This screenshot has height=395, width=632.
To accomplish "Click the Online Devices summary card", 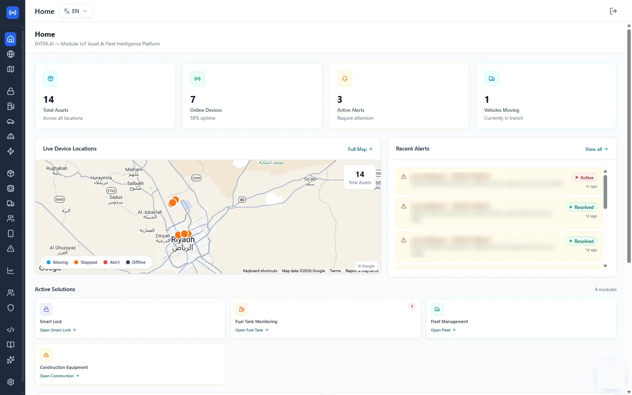I will (x=252, y=96).
